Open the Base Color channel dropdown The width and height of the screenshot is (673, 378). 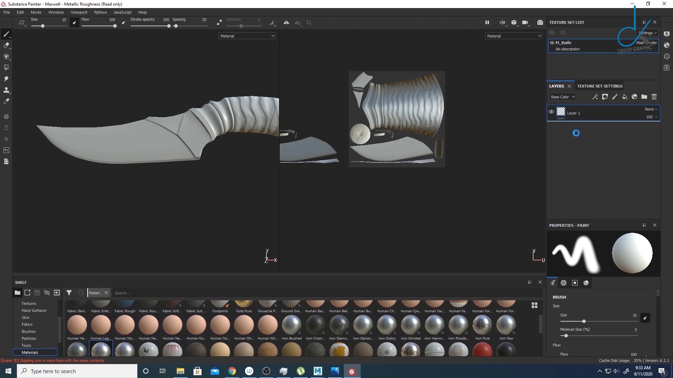[563, 97]
